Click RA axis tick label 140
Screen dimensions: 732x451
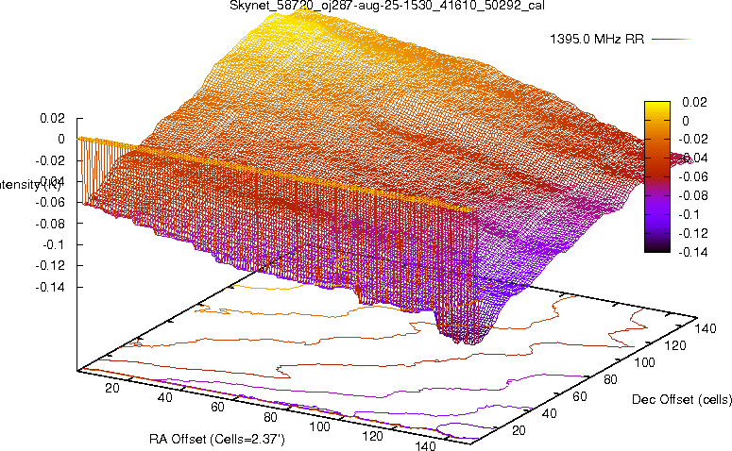click(x=425, y=446)
